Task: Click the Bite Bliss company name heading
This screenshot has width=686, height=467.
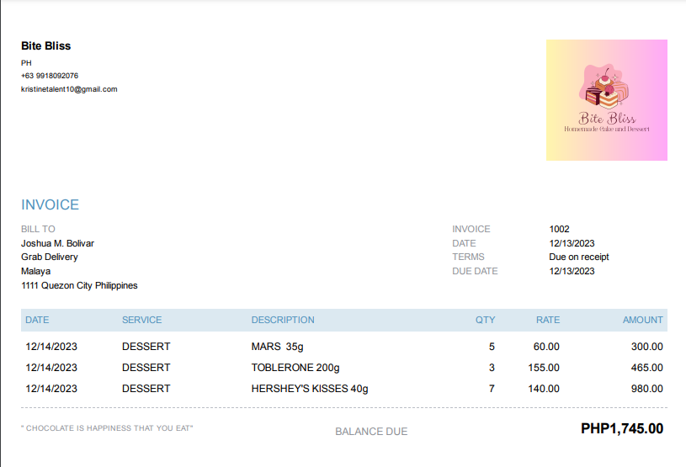Action: pos(46,46)
